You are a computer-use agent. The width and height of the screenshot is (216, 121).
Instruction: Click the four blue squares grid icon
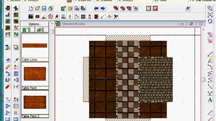tap(16, 73)
